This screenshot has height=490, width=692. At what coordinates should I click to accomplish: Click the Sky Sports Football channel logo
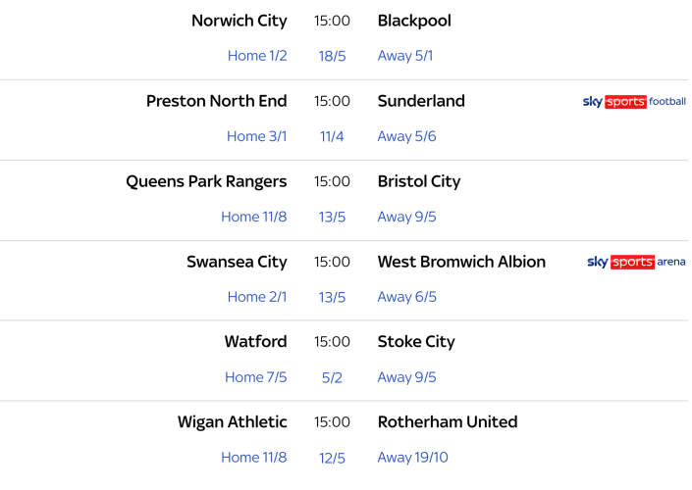click(634, 102)
